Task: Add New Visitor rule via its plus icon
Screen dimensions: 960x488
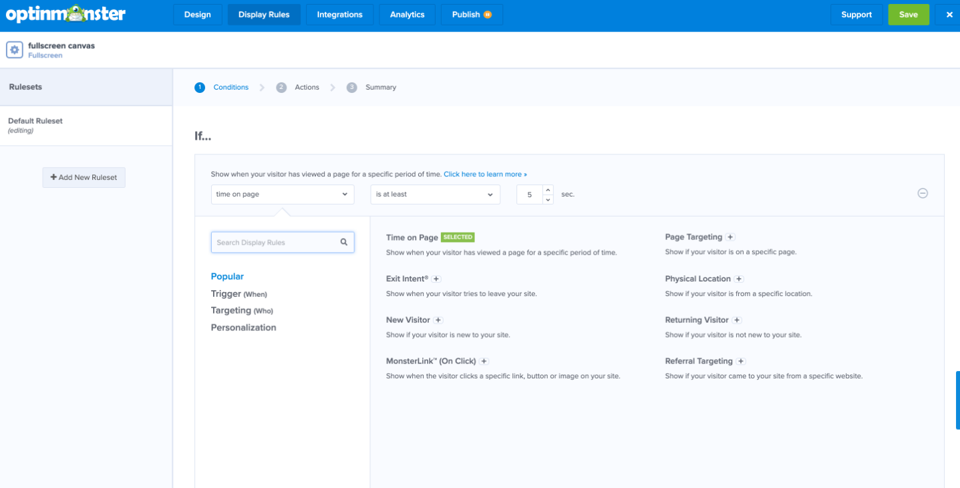Action: click(x=438, y=320)
